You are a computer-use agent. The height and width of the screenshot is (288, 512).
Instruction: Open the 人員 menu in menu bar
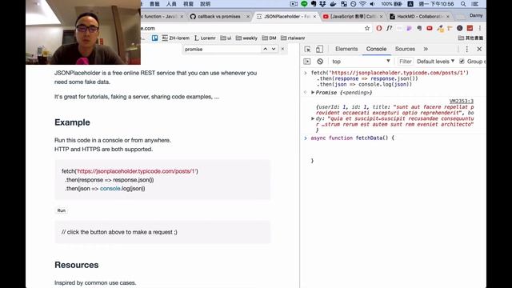[171, 4]
